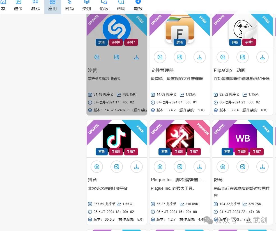The image size is (276, 231).
Task: Show screenshots icon for 文件管理器
Action: point(180,57)
